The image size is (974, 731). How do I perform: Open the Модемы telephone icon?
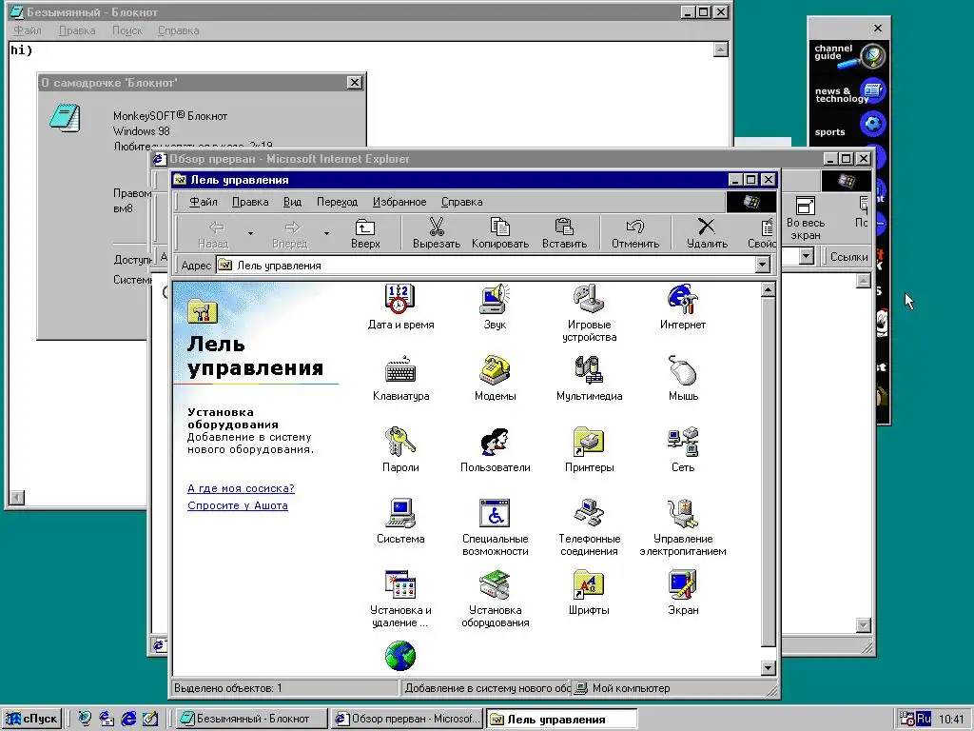point(495,379)
